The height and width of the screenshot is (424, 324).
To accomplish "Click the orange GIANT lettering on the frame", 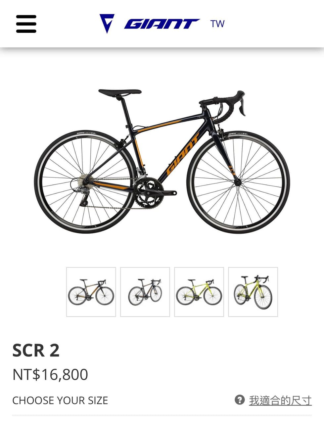I will pos(183,154).
